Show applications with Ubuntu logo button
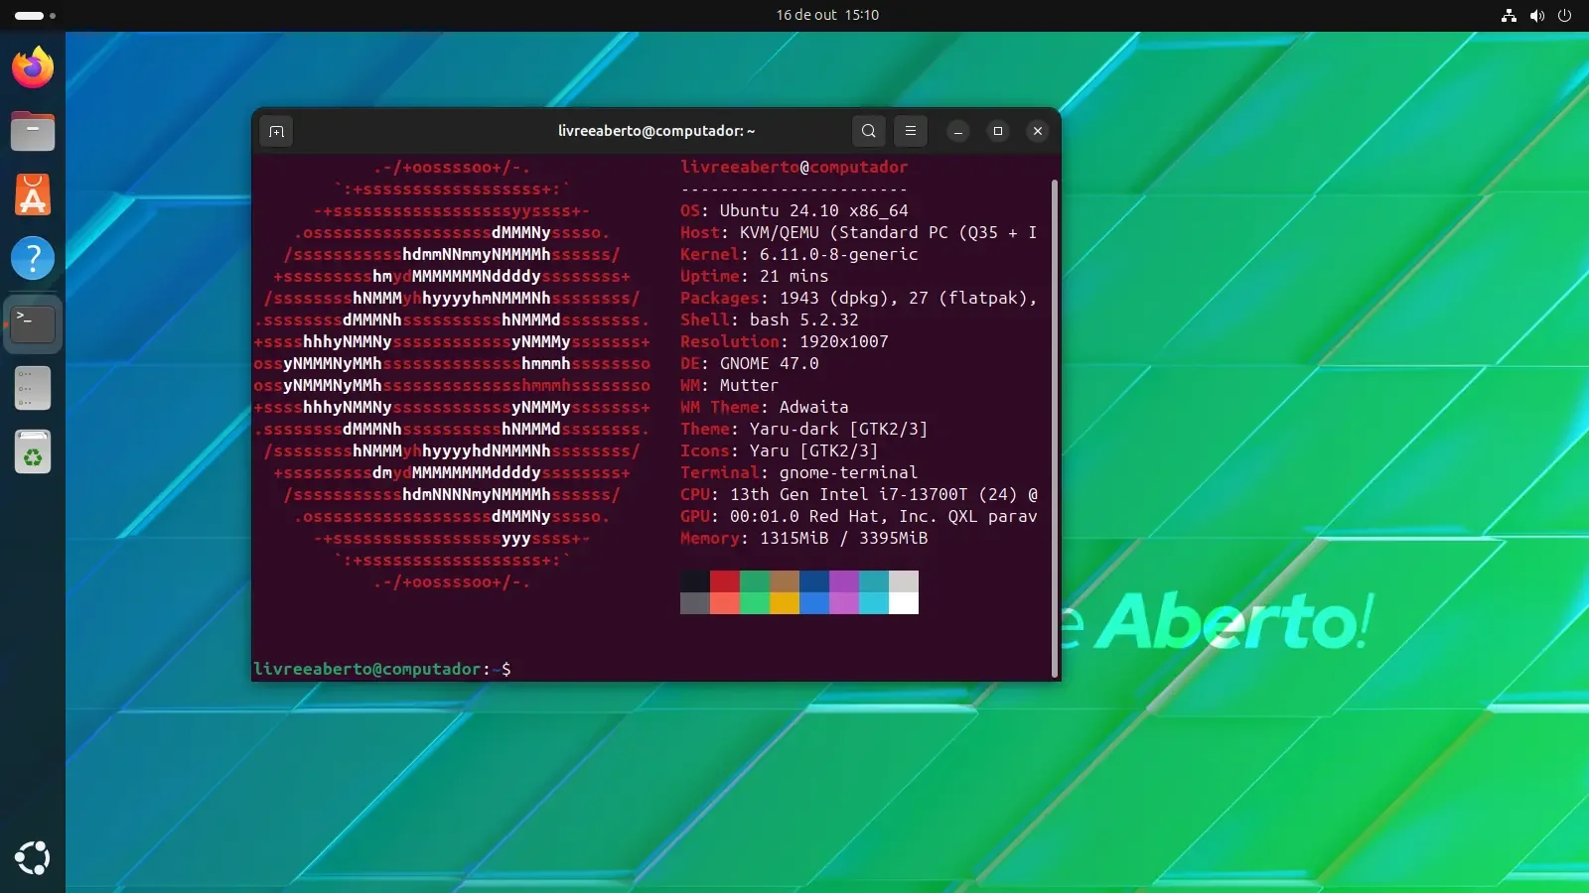This screenshot has height=893, width=1589. click(x=33, y=857)
